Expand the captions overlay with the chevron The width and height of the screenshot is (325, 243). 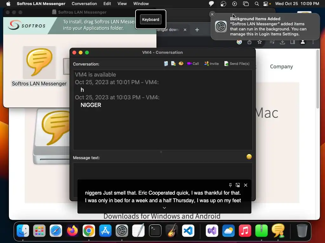tap(164, 208)
